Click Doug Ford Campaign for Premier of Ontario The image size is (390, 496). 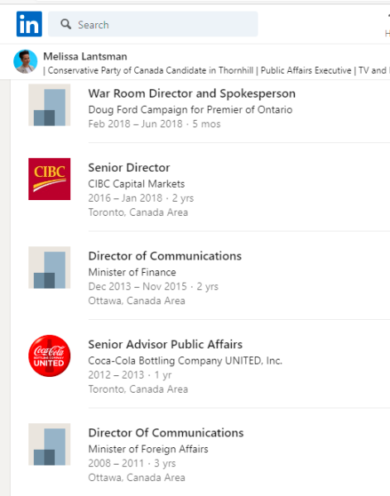pyautogui.click(x=190, y=110)
